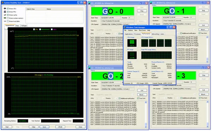Screen dimensions: 212x131
Task: Click the icon beside Stress FPU
Action: tap(5, 12)
